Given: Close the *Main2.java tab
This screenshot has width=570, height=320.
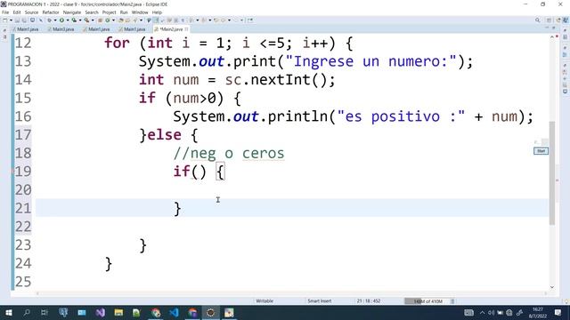Looking at the screenshot, I should tap(186, 29).
